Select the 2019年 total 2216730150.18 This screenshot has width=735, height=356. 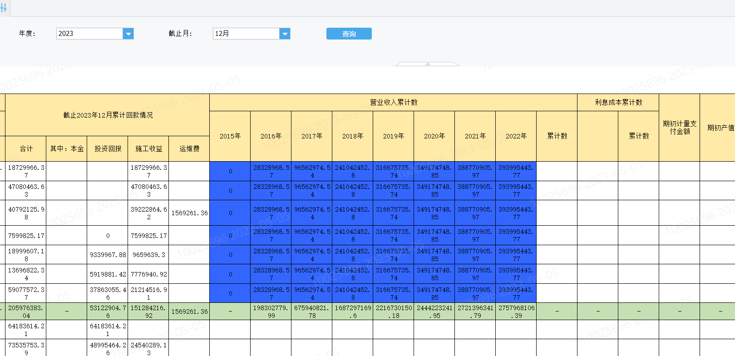tap(394, 311)
